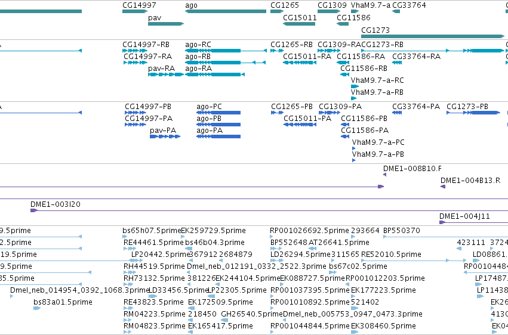The height and width of the screenshot is (335, 508).
Task: Click the ago-PB protein label
Action: tap(209, 119)
